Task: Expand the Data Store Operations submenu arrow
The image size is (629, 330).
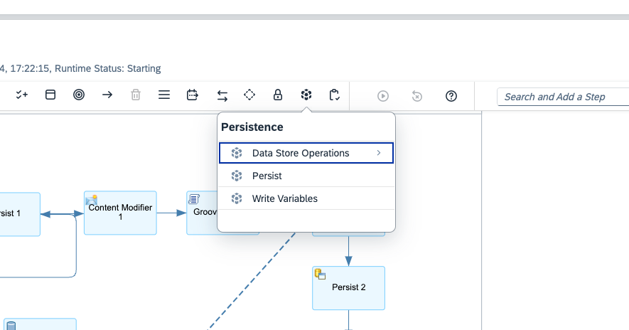Action: coord(379,153)
